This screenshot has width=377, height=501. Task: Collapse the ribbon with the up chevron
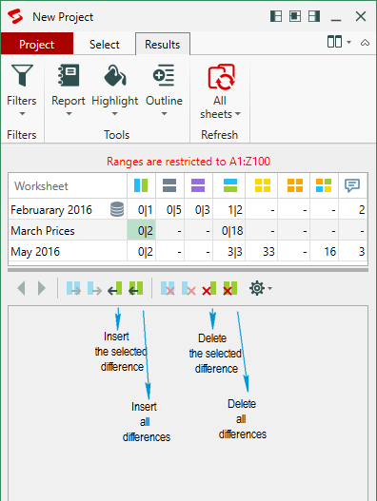tap(365, 42)
